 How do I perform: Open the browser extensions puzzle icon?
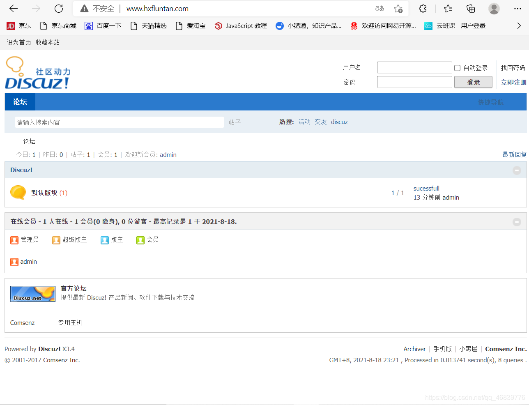point(423,9)
